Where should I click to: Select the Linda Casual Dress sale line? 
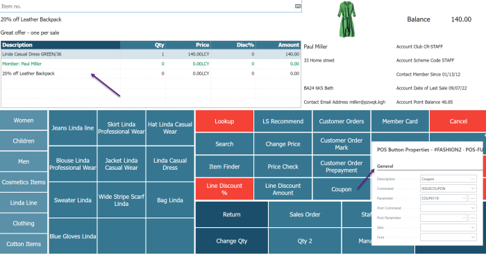pos(151,54)
